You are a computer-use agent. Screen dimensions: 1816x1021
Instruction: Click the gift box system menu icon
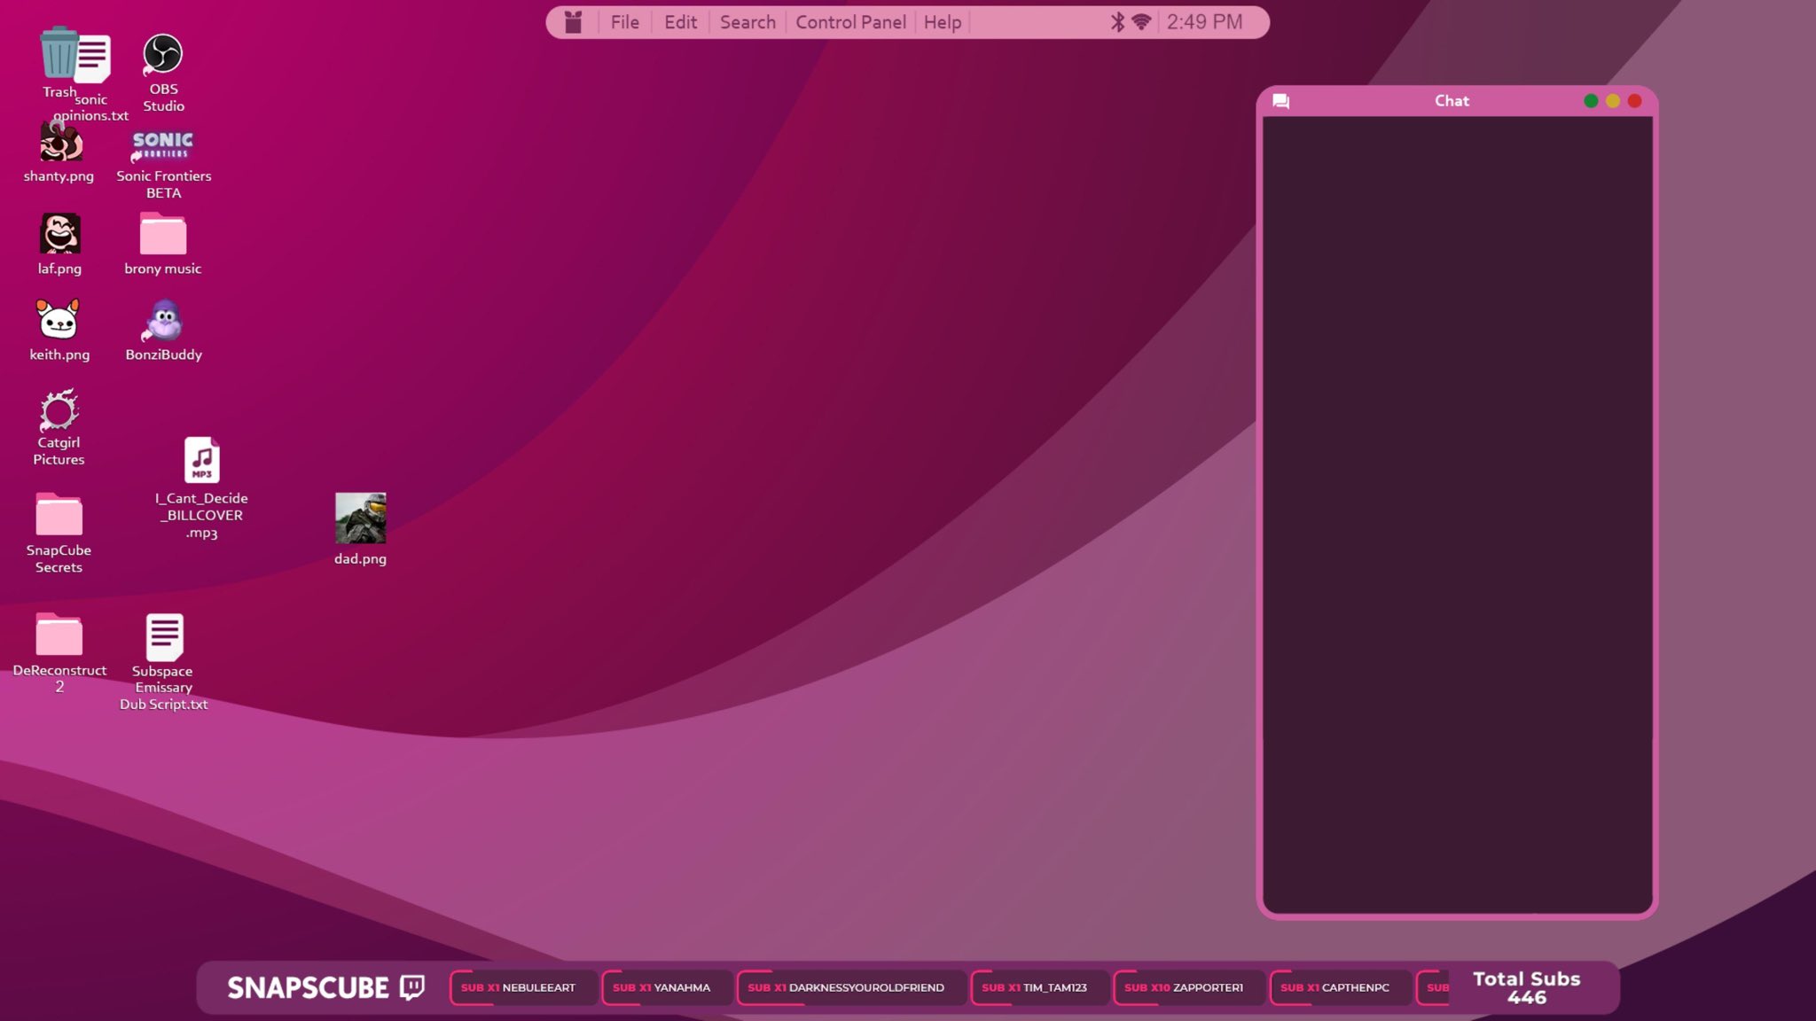573,22
